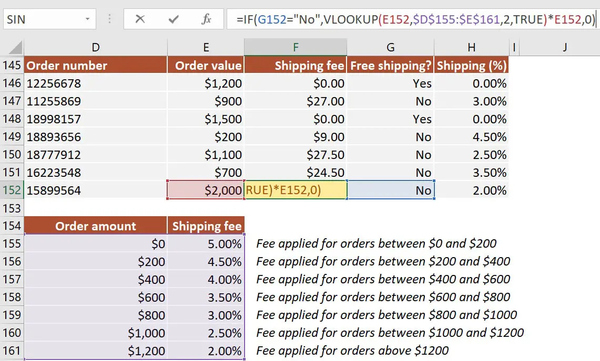Select the Order number header cell

tap(95, 65)
